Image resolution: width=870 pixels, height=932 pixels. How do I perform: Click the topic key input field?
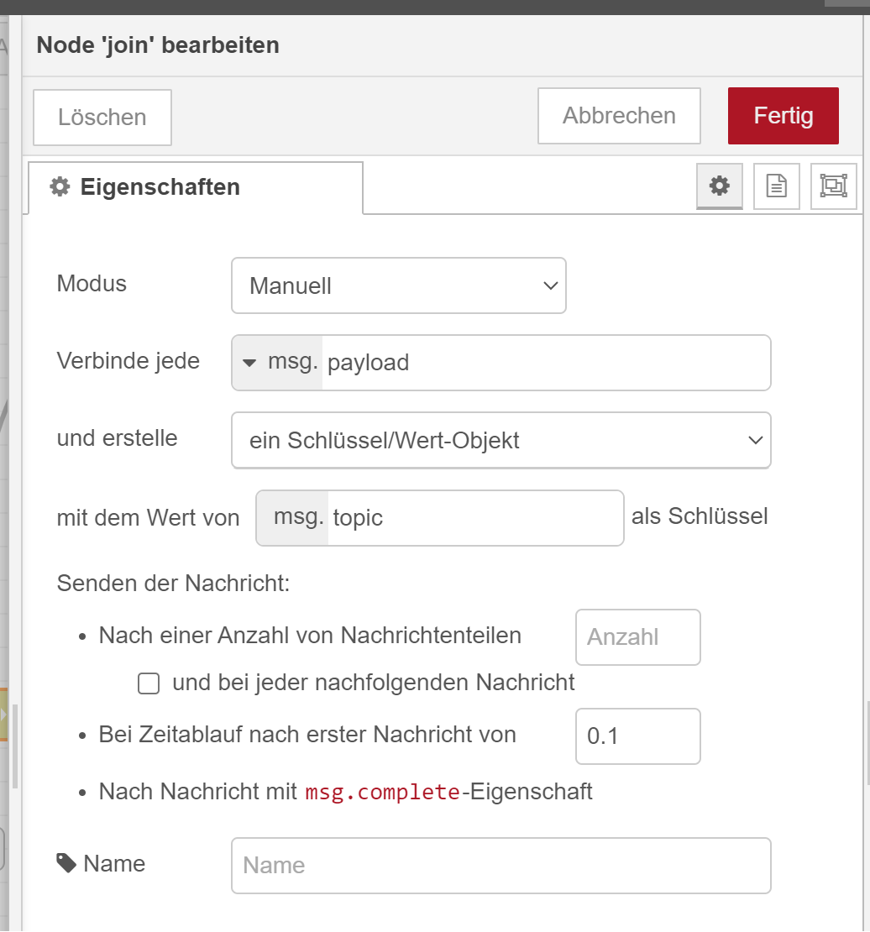[475, 518]
